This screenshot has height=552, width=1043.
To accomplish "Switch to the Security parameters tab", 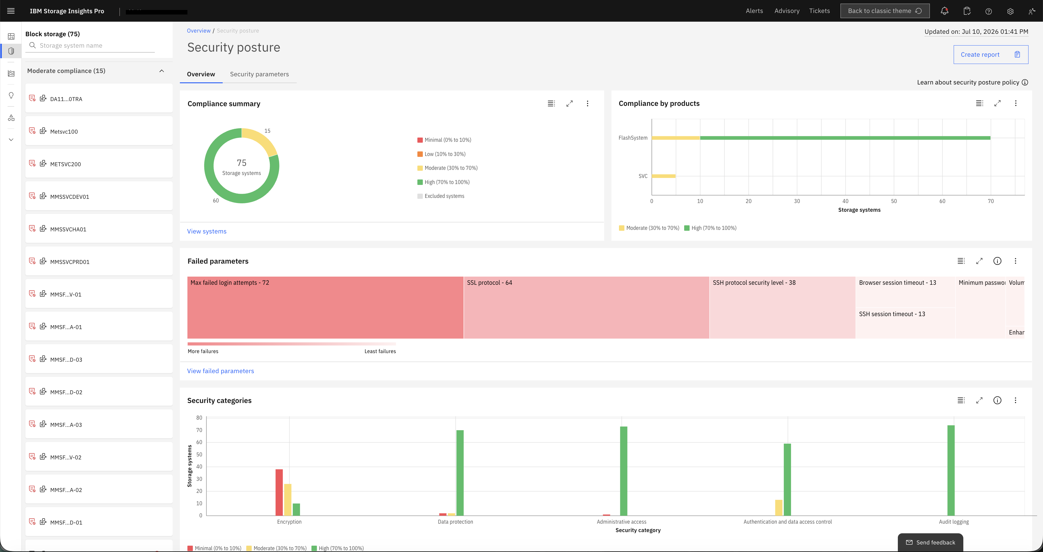I will point(260,74).
